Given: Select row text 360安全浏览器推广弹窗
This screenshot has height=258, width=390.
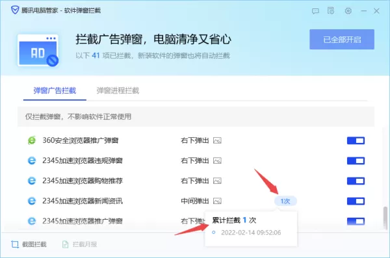Looking at the screenshot, I should click(81, 140).
